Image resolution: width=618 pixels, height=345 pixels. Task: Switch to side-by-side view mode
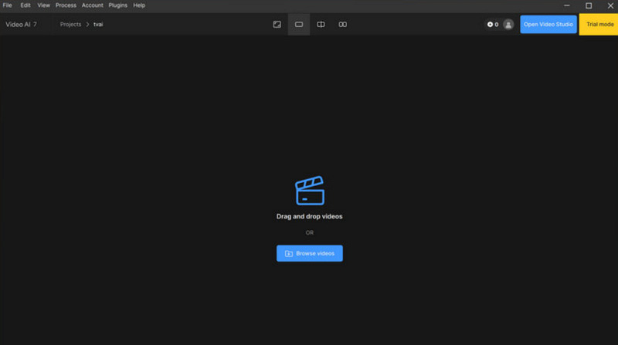(342, 25)
